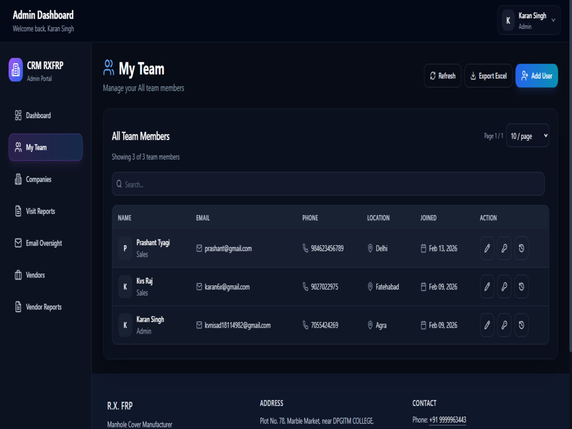
Task: Open history icon in Kvs Raj row
Action: [x=521, y=287]
